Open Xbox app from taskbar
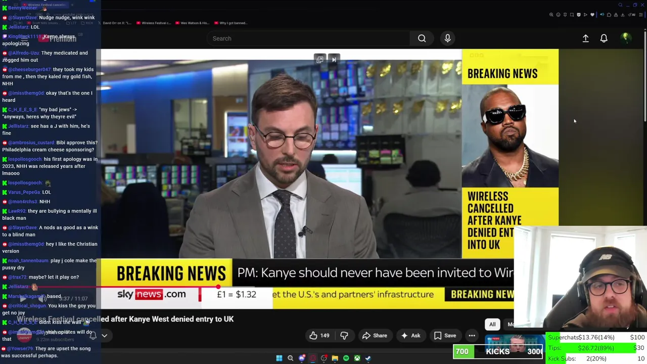 (x=357, y=358)
